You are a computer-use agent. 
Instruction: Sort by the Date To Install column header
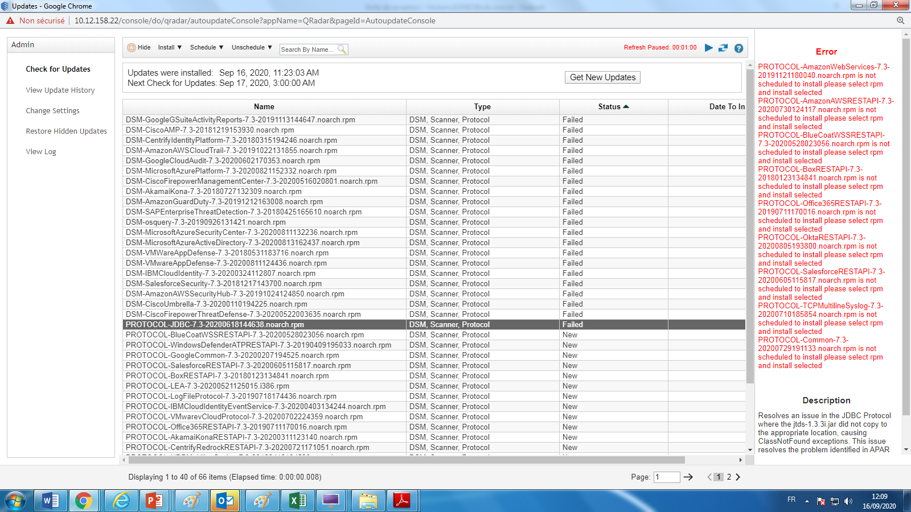click(707, 106)
